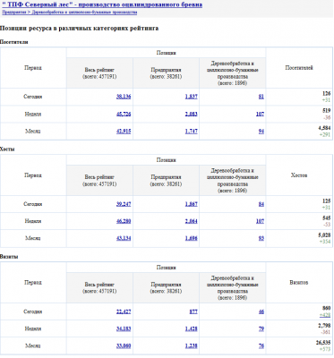The image size is (334, 358).
Task: Open position 76 in Визиты table
Action: pos(261,346)
